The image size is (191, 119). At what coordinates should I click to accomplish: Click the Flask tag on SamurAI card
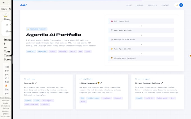[x=37, y=101]
